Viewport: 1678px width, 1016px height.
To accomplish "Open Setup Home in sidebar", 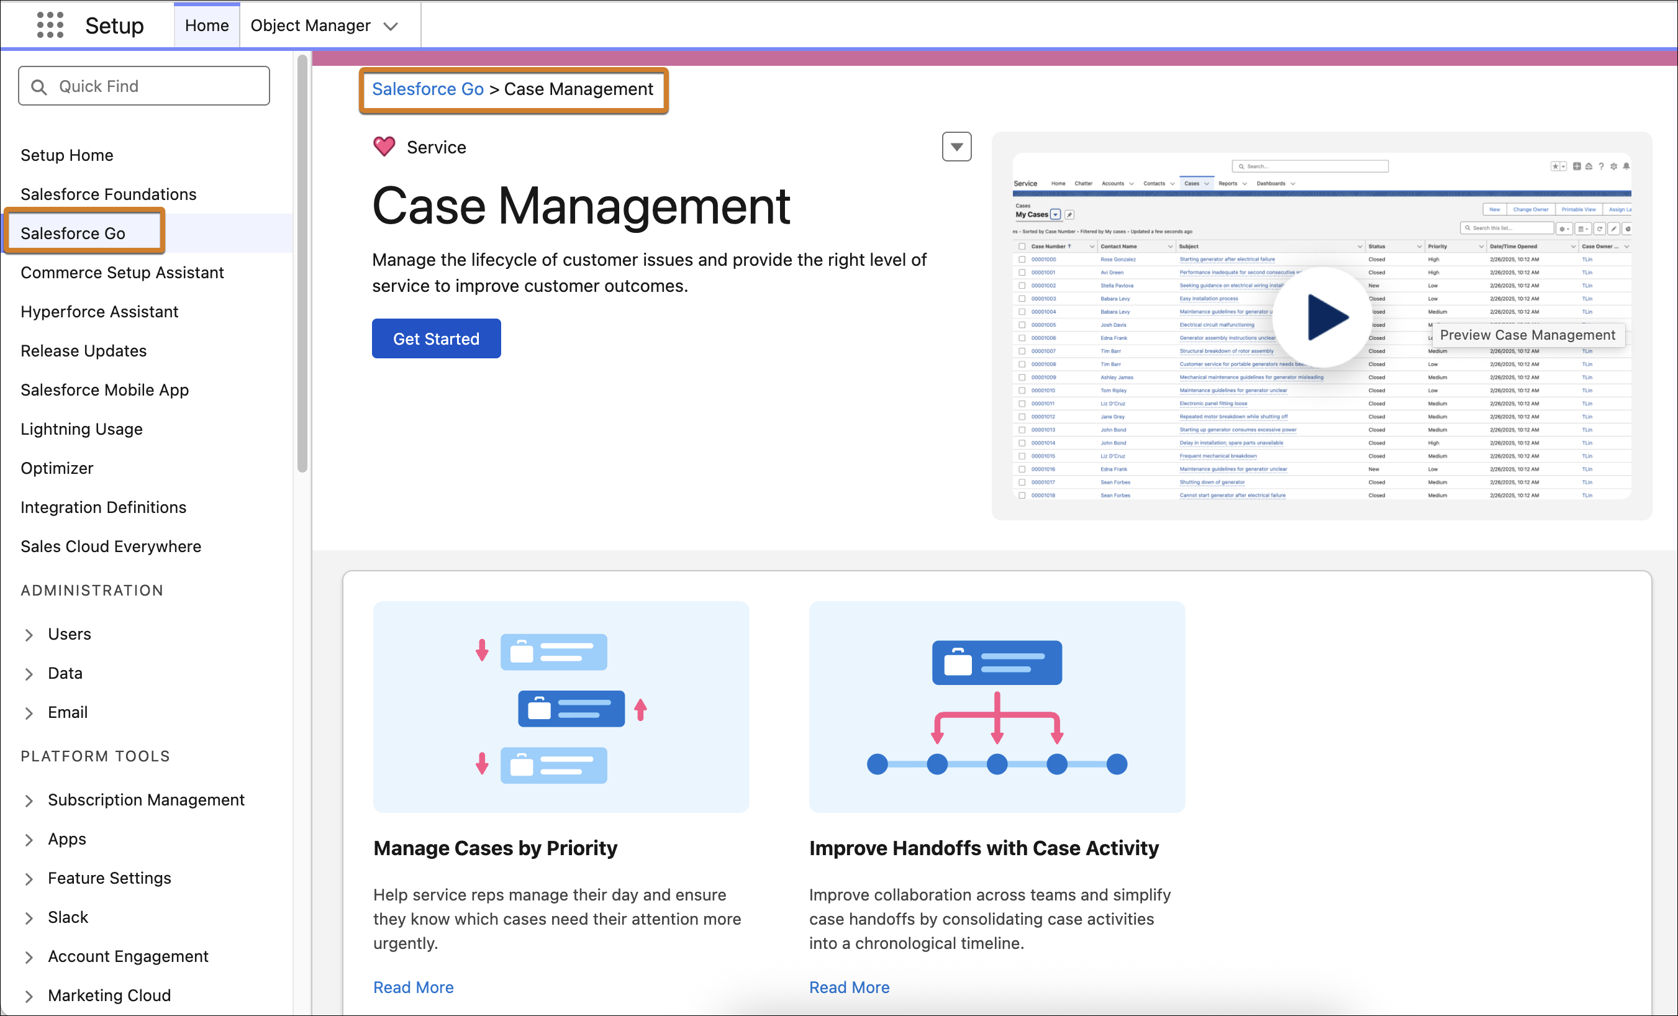I will point(66,155).
